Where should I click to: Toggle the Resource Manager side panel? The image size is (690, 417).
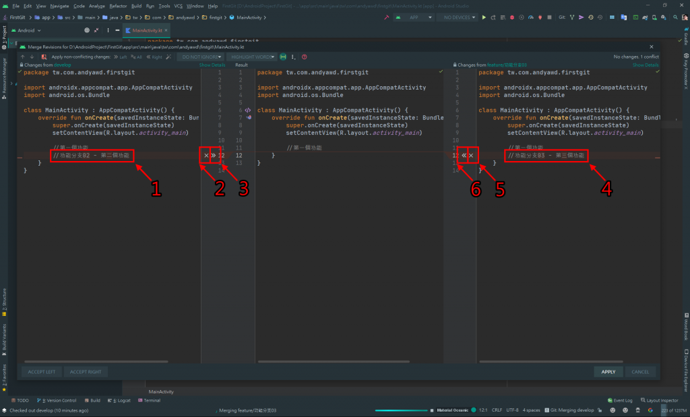click(4, 79)
